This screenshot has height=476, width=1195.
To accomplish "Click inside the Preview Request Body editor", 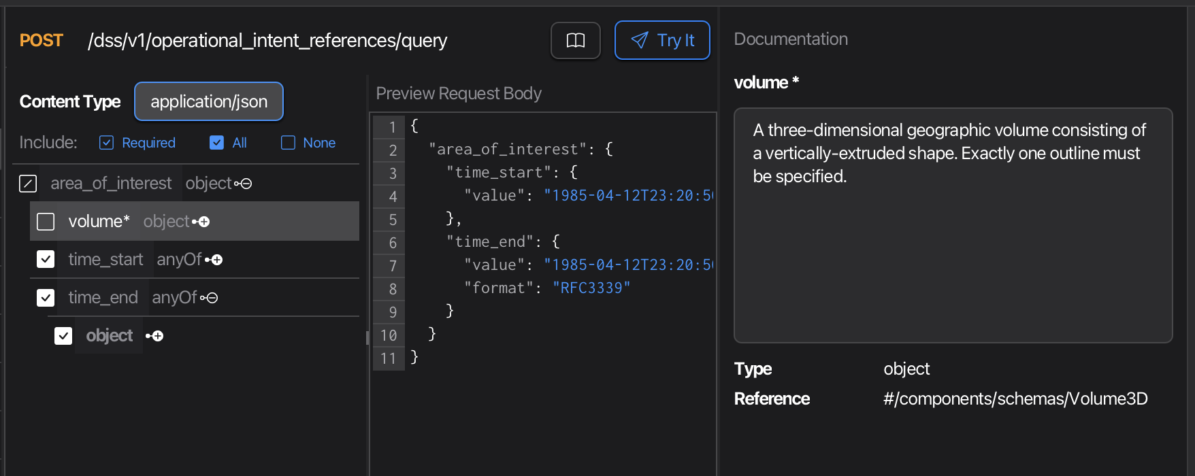I will 558,408.
